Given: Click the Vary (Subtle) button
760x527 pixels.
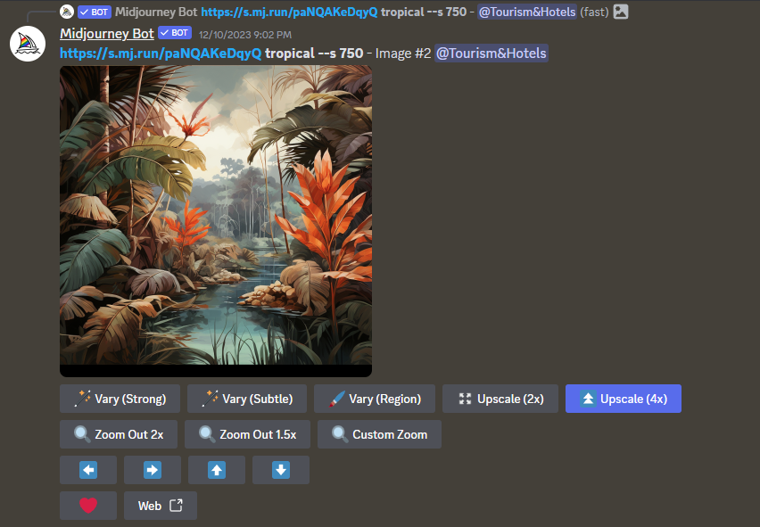Looking at the screenshot, I should pos(247,399).
